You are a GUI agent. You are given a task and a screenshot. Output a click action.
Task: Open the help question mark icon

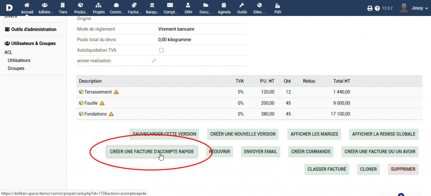pyautogui.click(x=377, y=8)
